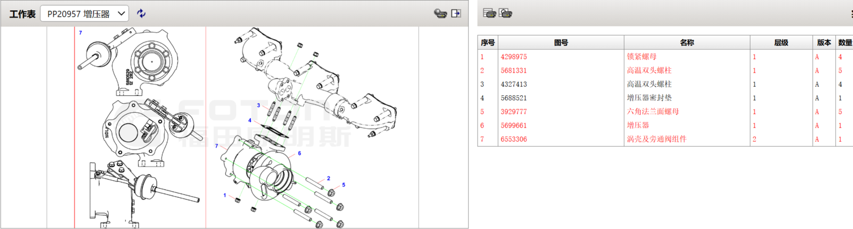Click callout number 2 by the studs

tap(328, 179)
